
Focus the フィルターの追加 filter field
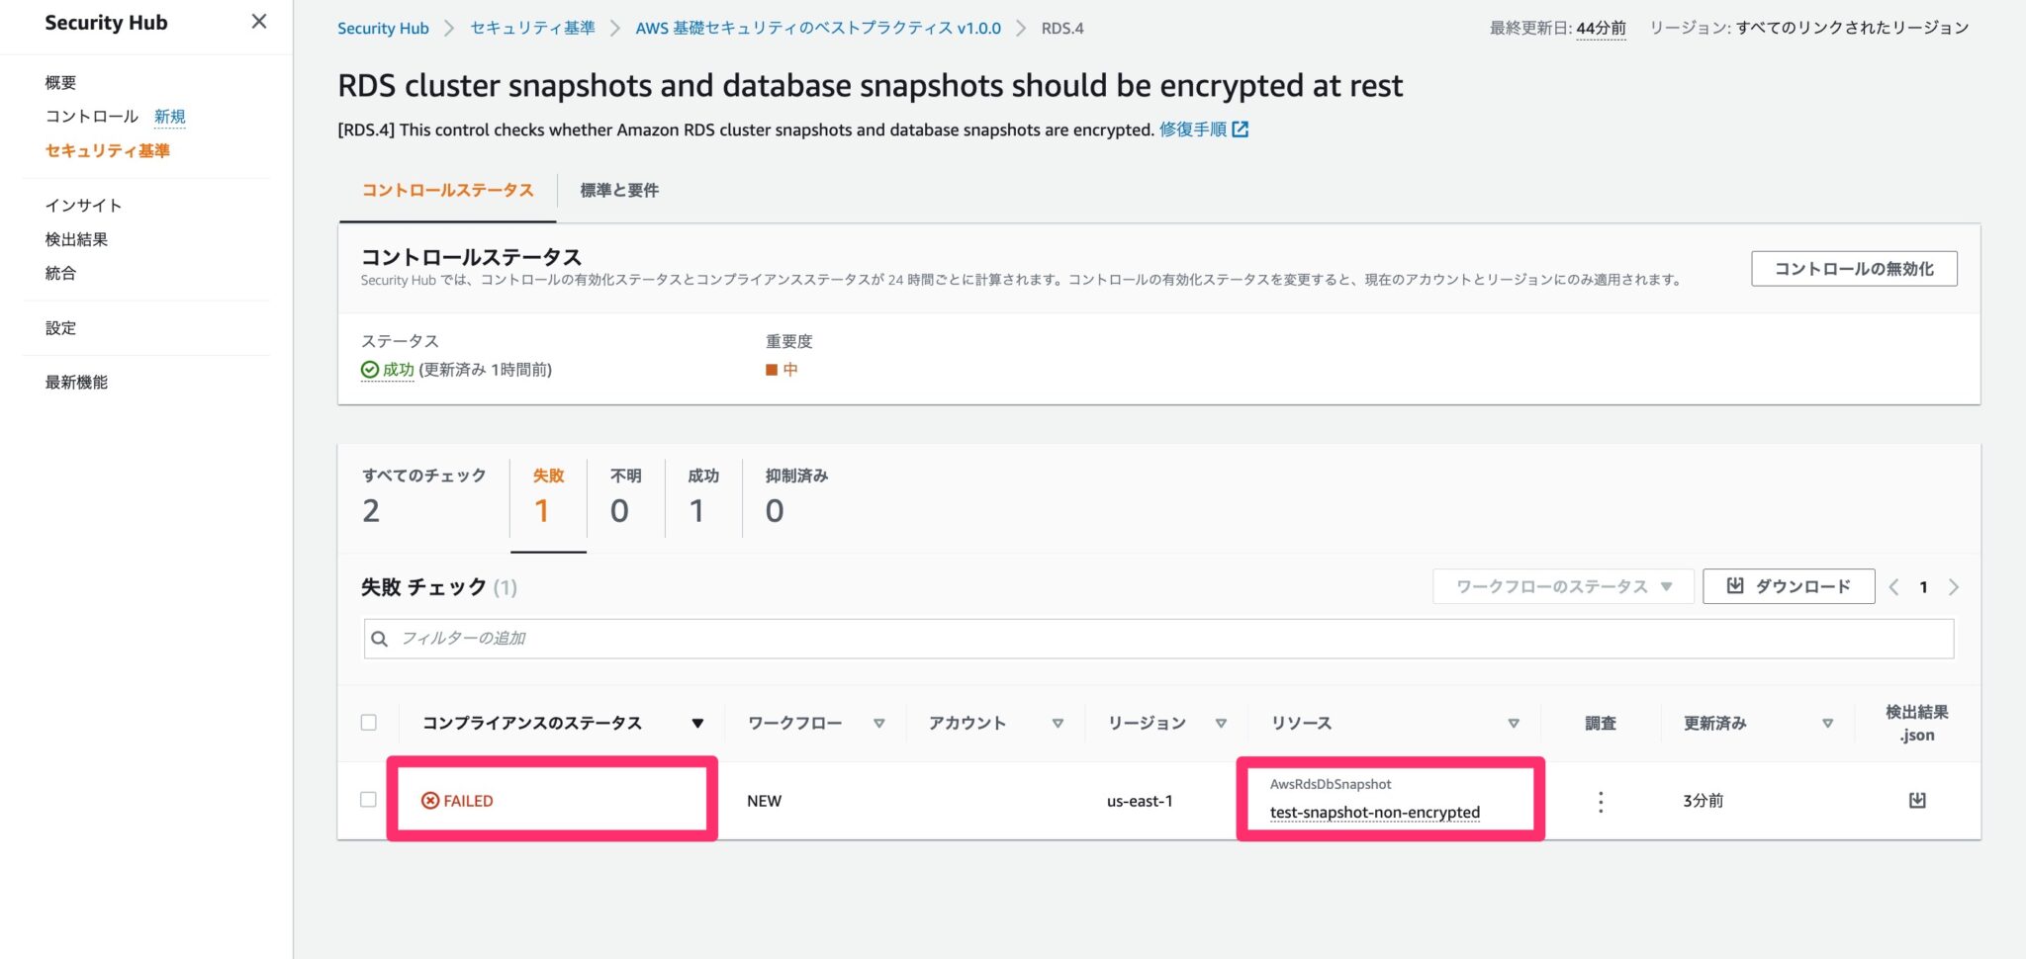pos(1158,639)
